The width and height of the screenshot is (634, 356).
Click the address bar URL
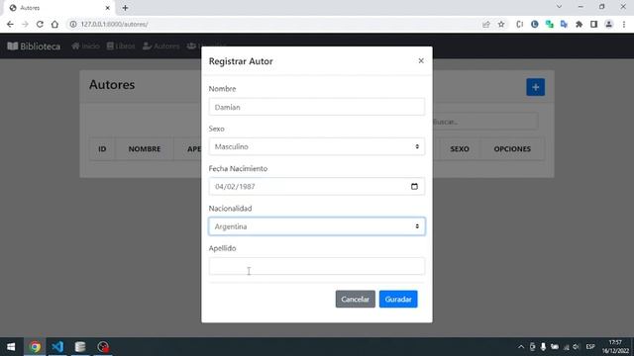[x=114, y=24]
